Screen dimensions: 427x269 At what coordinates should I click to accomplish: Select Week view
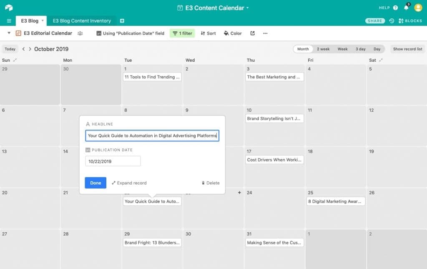point(343,49)
